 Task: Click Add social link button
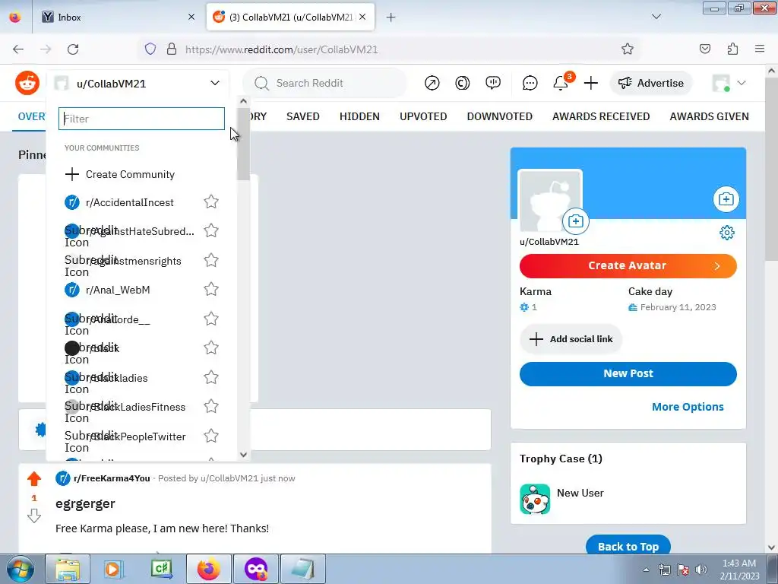(571, 339)
